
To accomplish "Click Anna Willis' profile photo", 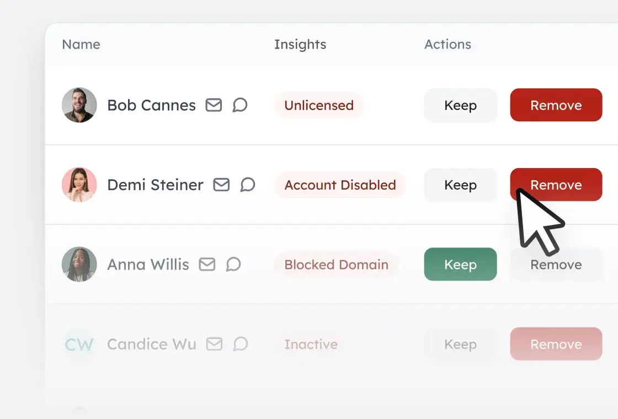I will pyautogui.click(x=79, y=265).
